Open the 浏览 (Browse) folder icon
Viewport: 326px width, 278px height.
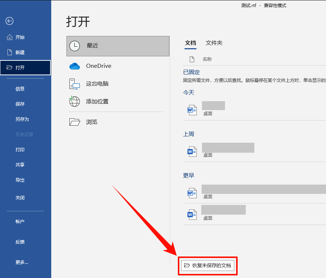coord(74,122)
